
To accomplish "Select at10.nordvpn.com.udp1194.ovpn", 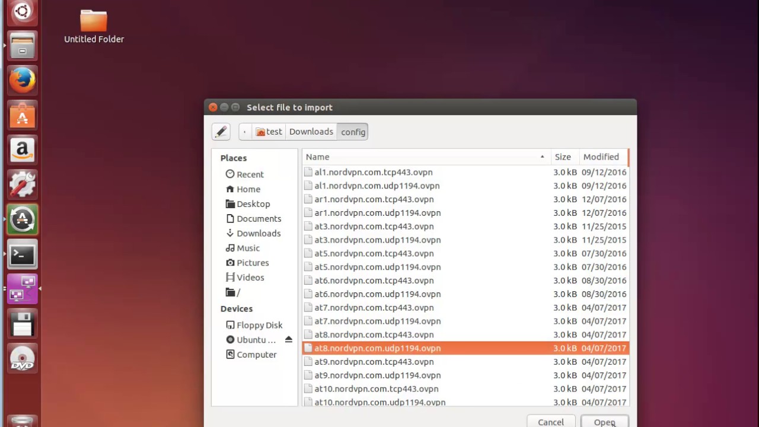I will point(465,402).
